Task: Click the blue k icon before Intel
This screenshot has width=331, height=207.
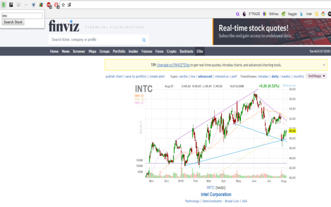Action: coord(302,14)
